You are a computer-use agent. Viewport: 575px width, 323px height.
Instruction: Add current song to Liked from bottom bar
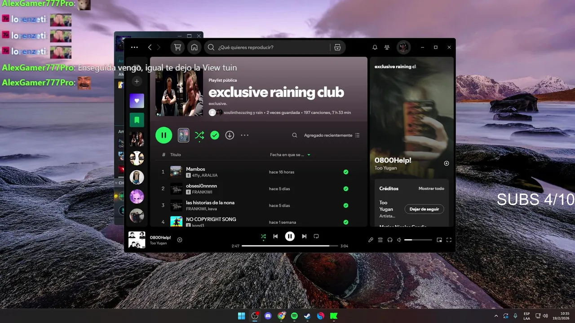(x=180, y=240)
